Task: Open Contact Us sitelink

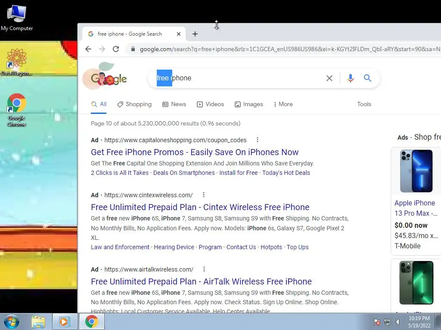Action: click(241, 247)
